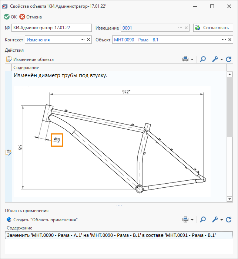The image size is (238, 259).
Task: Click the splitter dots between panels
Action: 119,205
